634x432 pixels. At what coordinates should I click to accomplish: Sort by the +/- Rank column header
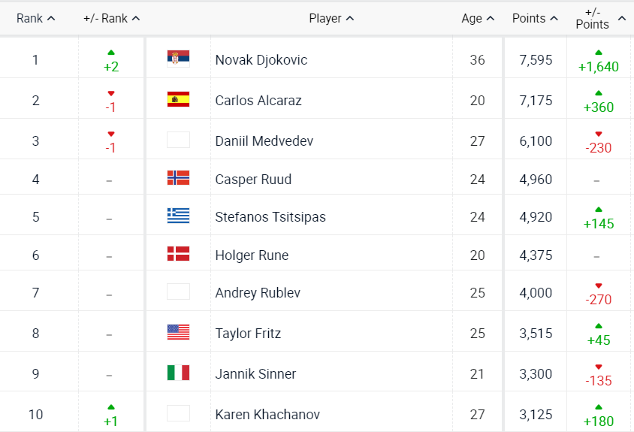[x=111, y=18]
